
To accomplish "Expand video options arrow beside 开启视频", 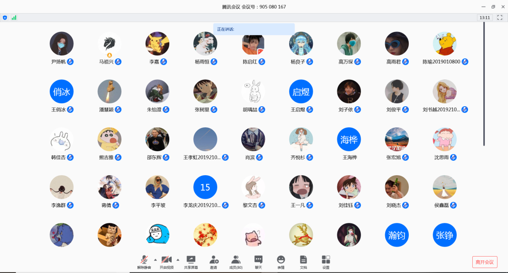I will tap(178, 259).
